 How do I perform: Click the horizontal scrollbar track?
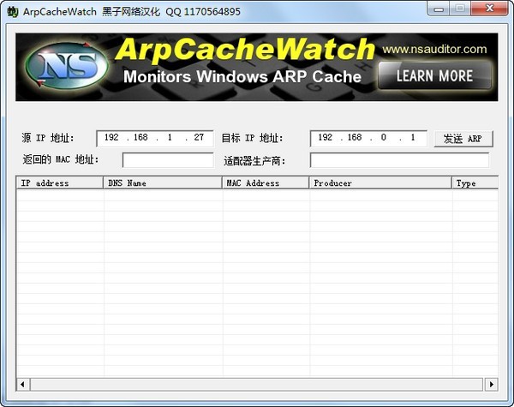point(257,384)
